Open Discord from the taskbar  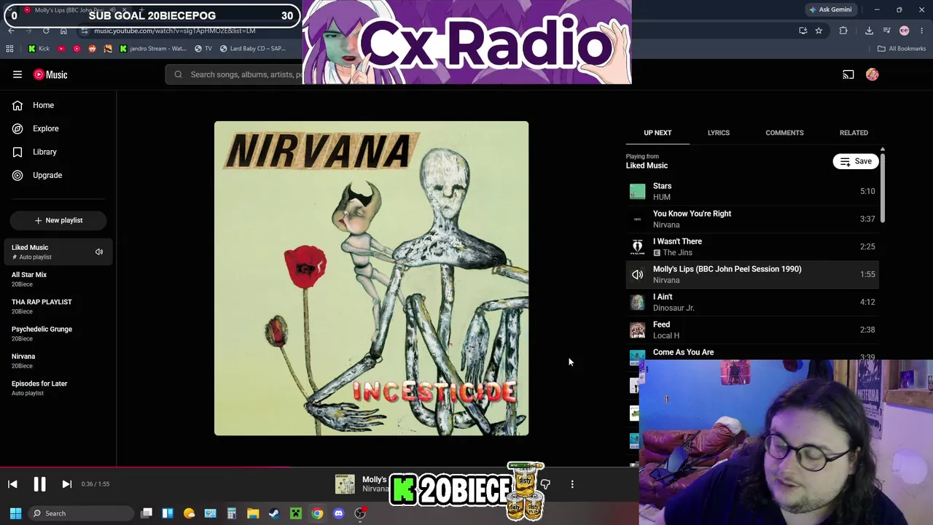(x=338, y=513)
